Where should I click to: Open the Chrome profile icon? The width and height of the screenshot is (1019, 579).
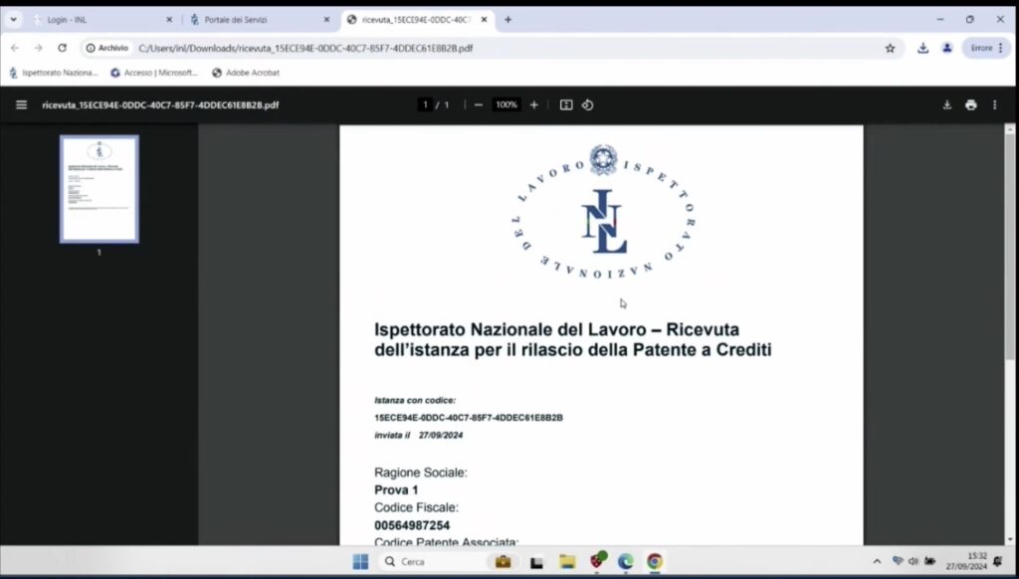click(947, 48)
